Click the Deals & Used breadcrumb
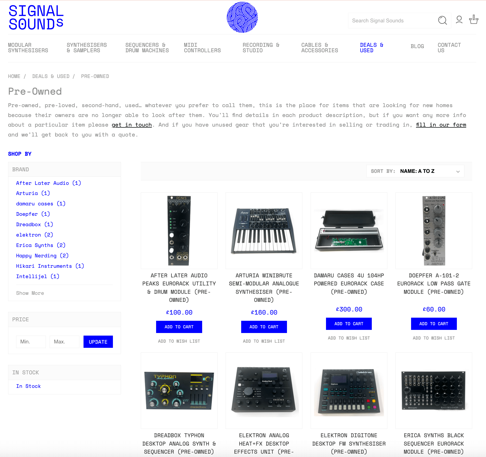Image resolution: width=486 pixels, height=457 pixels. pos(51,76)
